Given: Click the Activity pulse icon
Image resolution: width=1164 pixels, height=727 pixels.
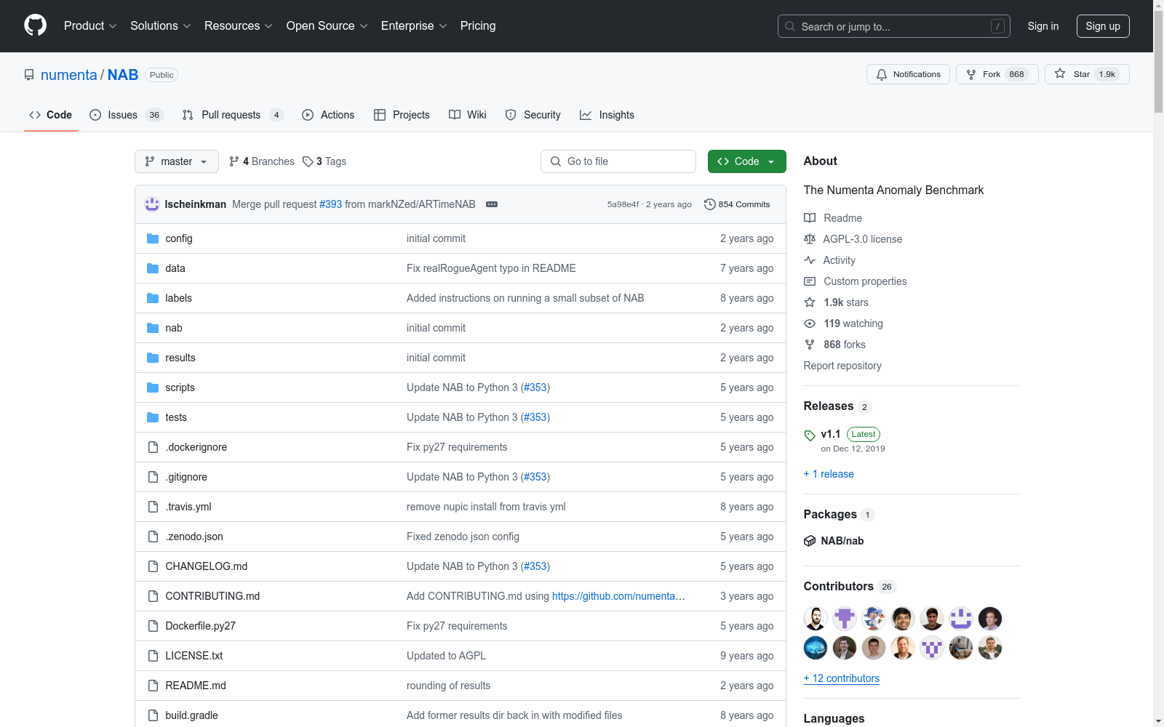Looking at the screenshot, I should (x=810, y=260).
